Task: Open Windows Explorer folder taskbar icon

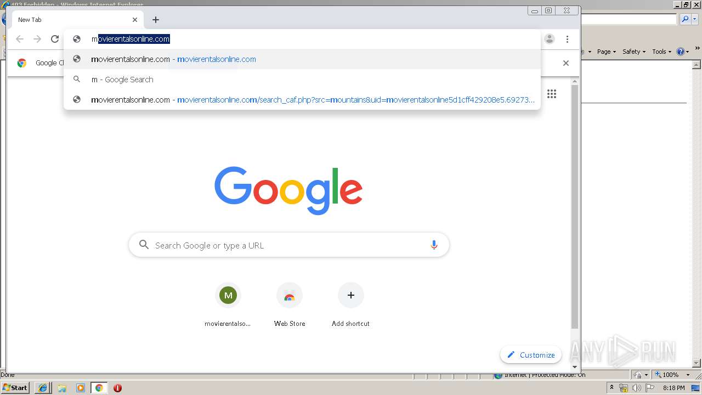Action: 62,388
